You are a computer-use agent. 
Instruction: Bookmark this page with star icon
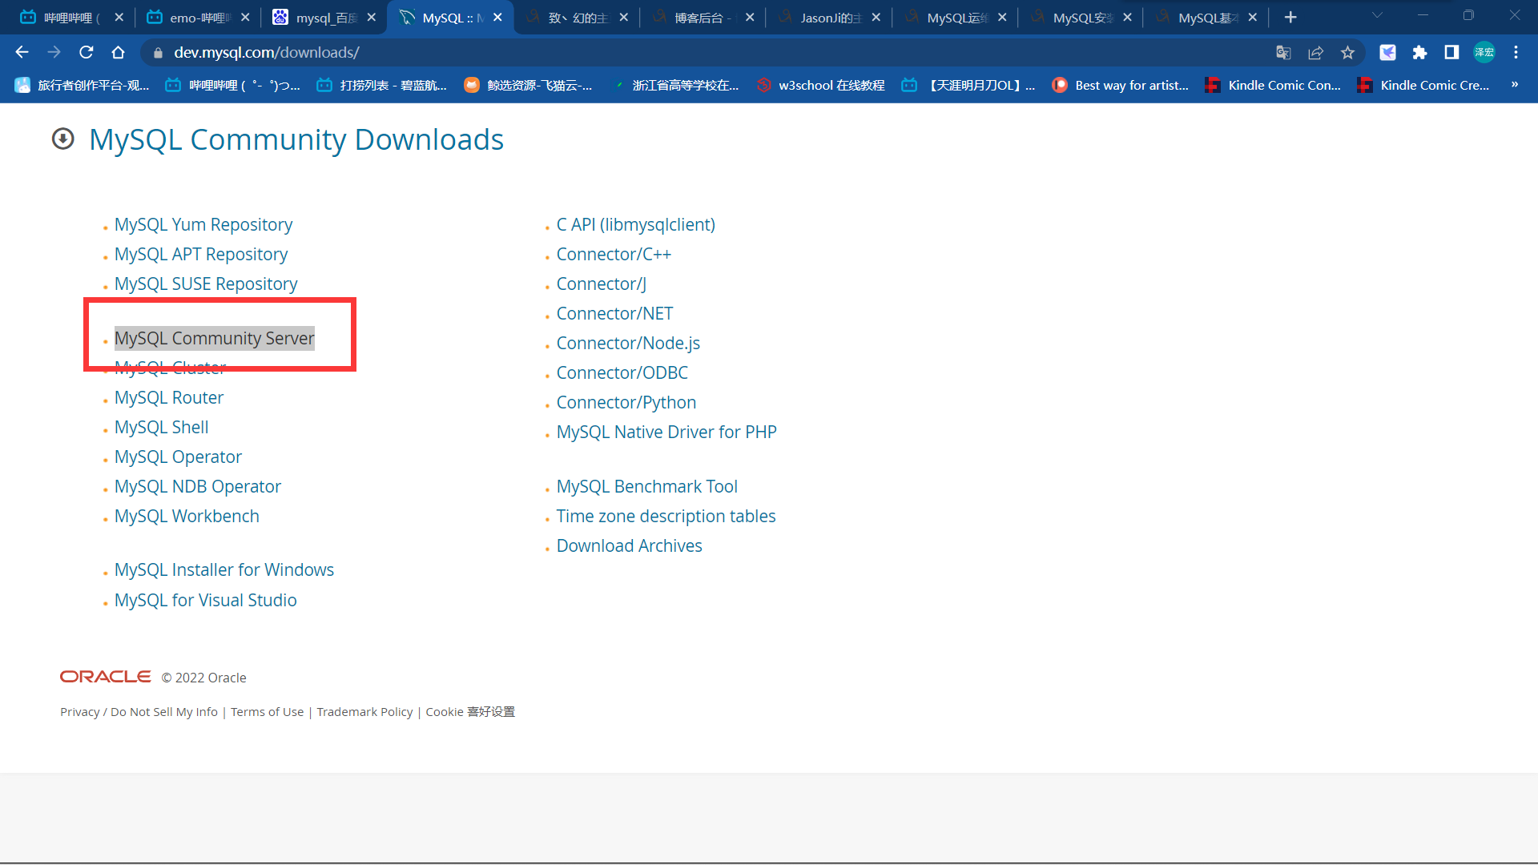(x=1347, y=52)
